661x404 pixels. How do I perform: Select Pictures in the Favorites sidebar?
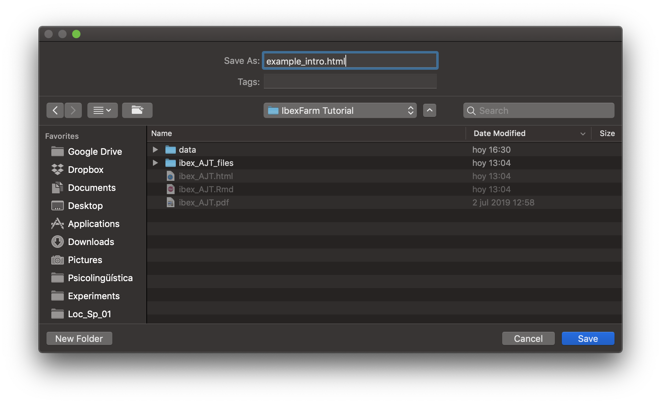(x=85, y=260)
